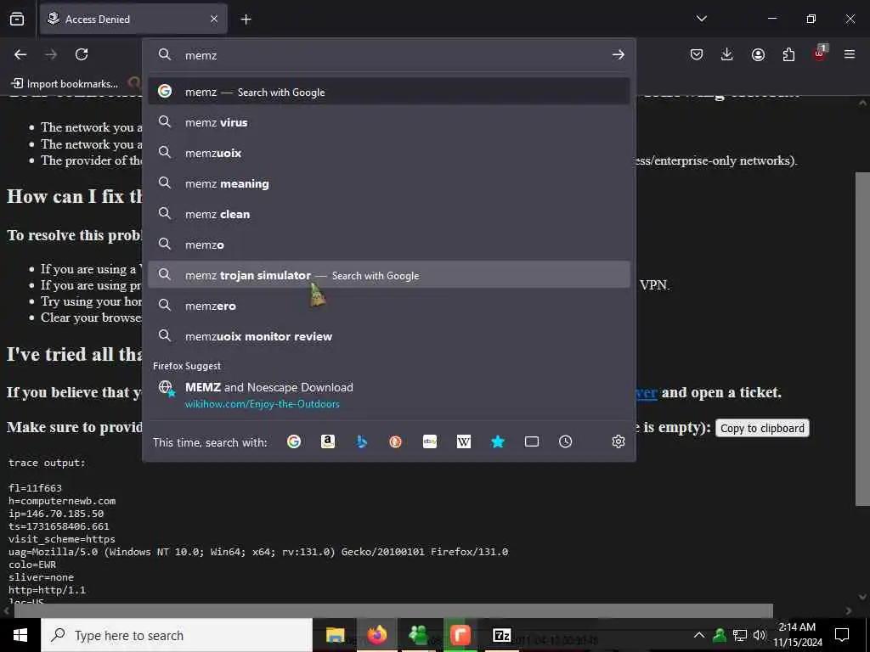
Task: Click the Firefox taskbar icon
Action: (376, 635)
